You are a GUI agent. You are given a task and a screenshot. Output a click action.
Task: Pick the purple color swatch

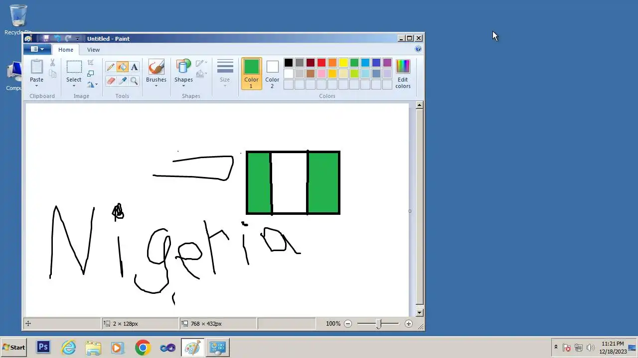click(387, 63)
